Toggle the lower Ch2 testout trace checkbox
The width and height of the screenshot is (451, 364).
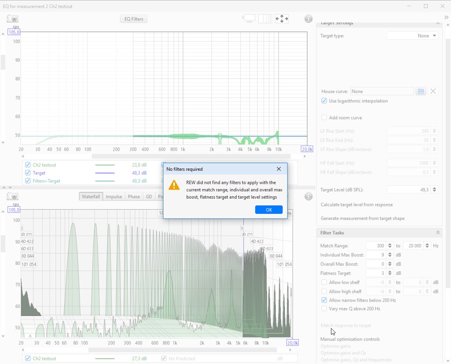click(28, 359)
